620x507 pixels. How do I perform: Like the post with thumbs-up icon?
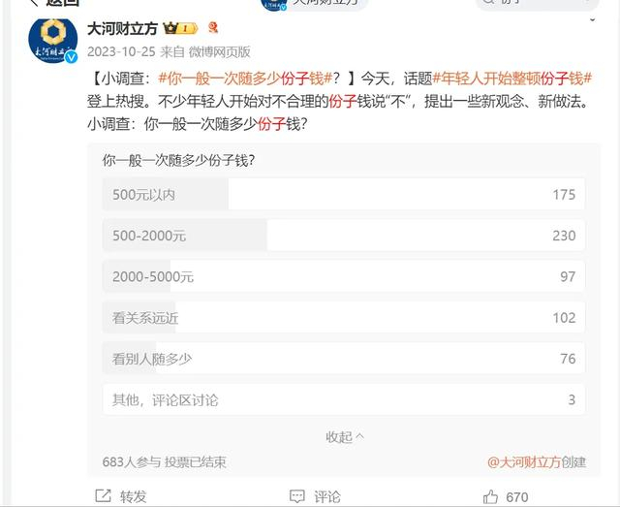coord(491,496)
